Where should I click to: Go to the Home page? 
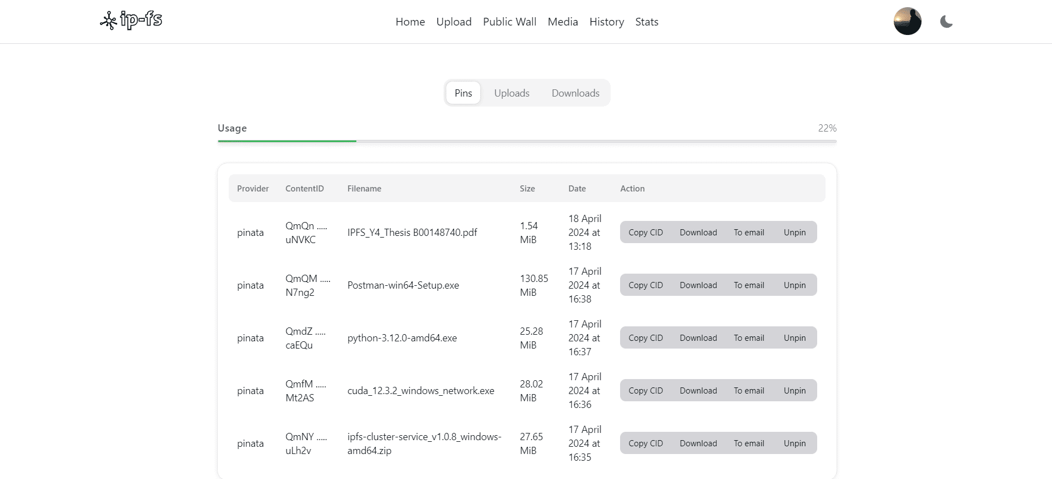pos(410,22)
